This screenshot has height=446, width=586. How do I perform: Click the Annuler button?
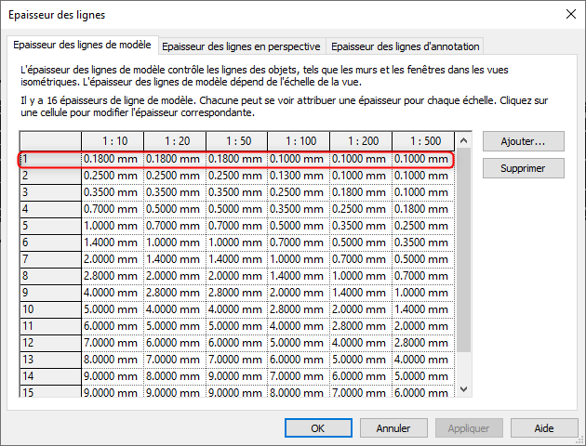click(x=393, y=428)
